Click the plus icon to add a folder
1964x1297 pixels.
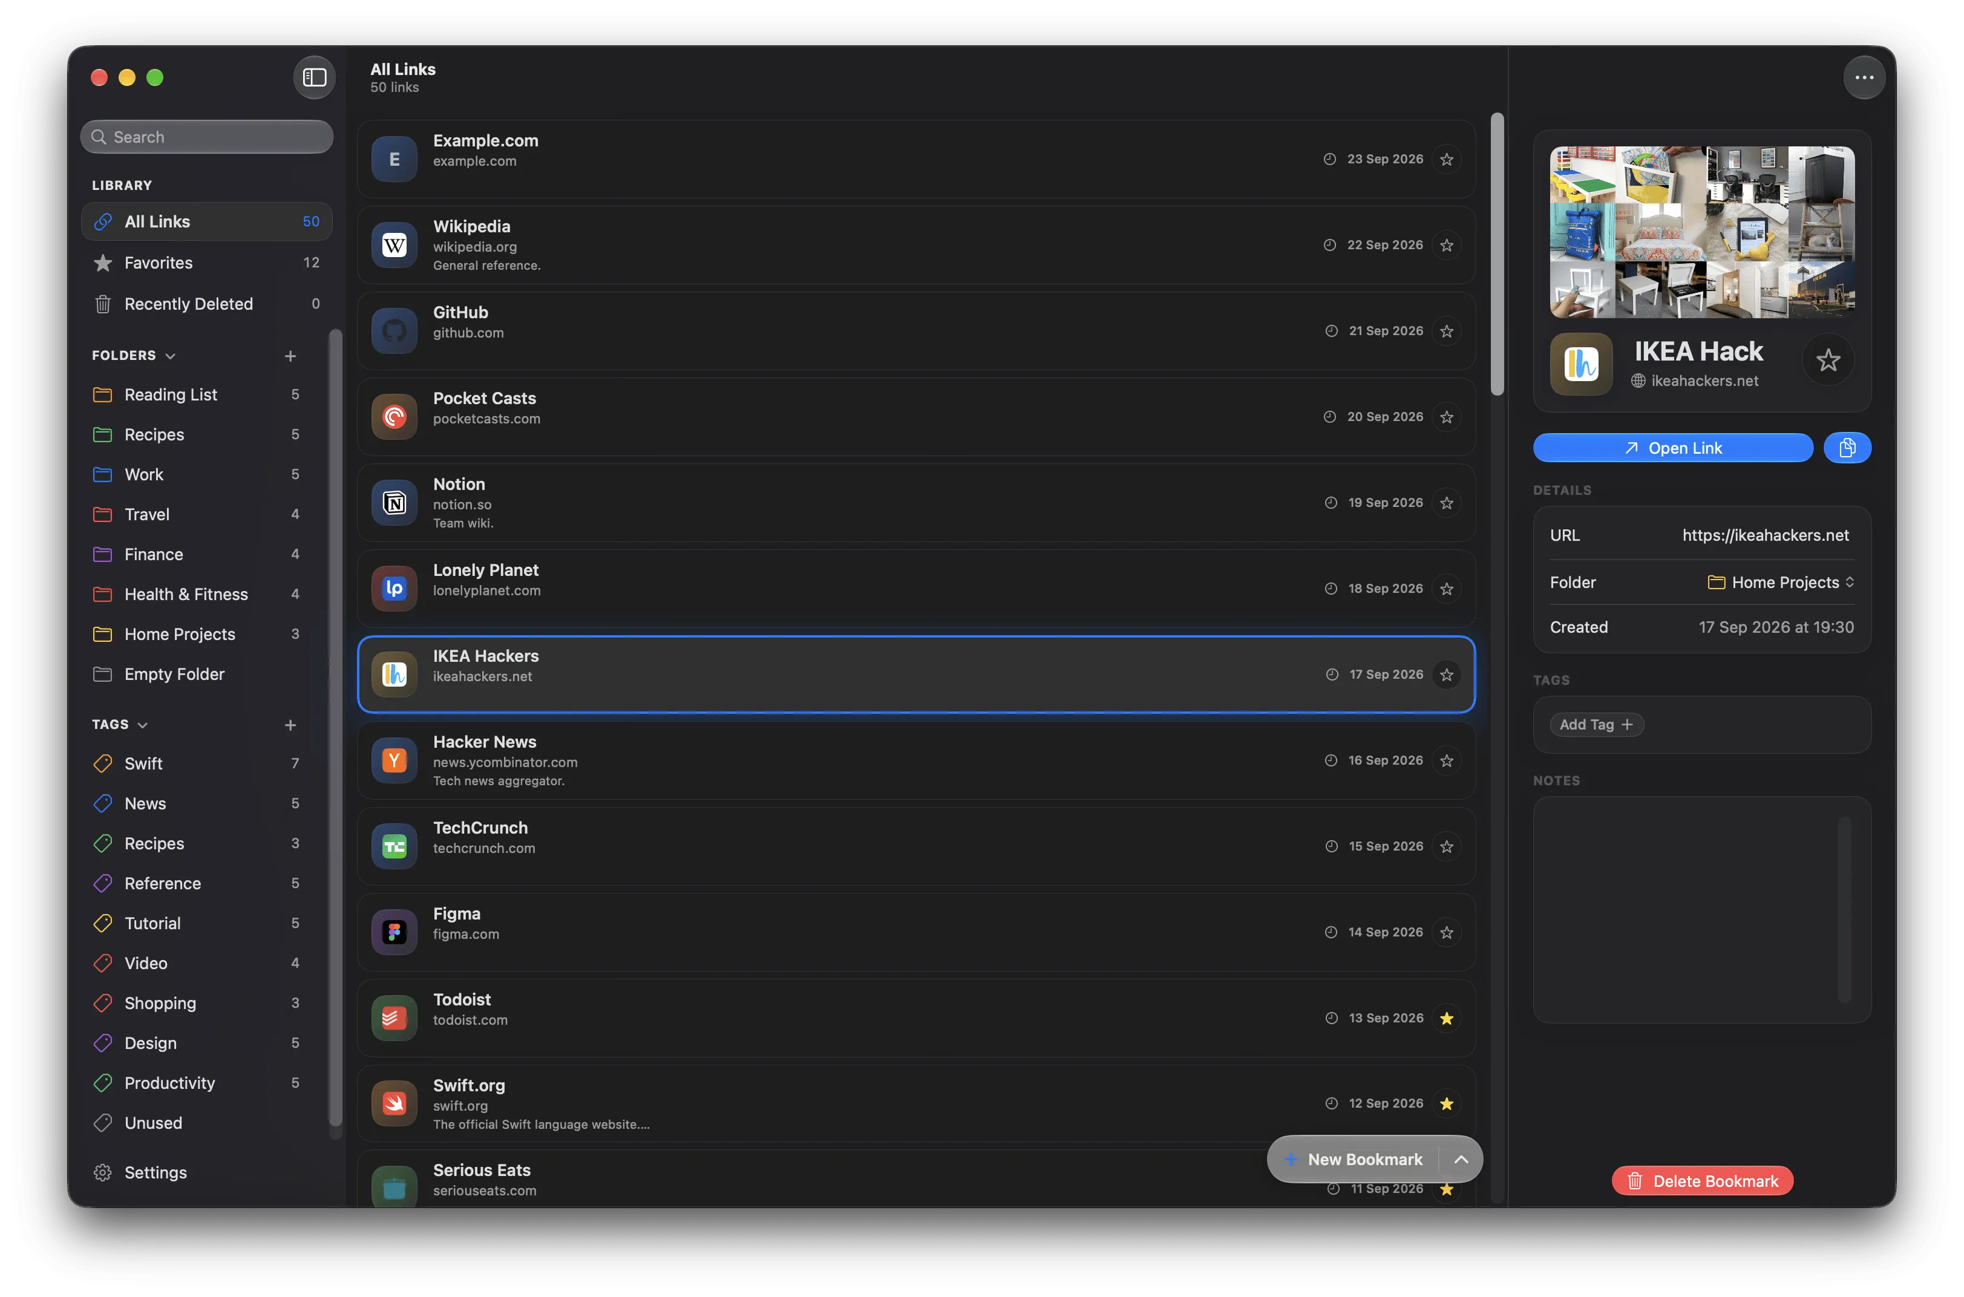point(290,356)
